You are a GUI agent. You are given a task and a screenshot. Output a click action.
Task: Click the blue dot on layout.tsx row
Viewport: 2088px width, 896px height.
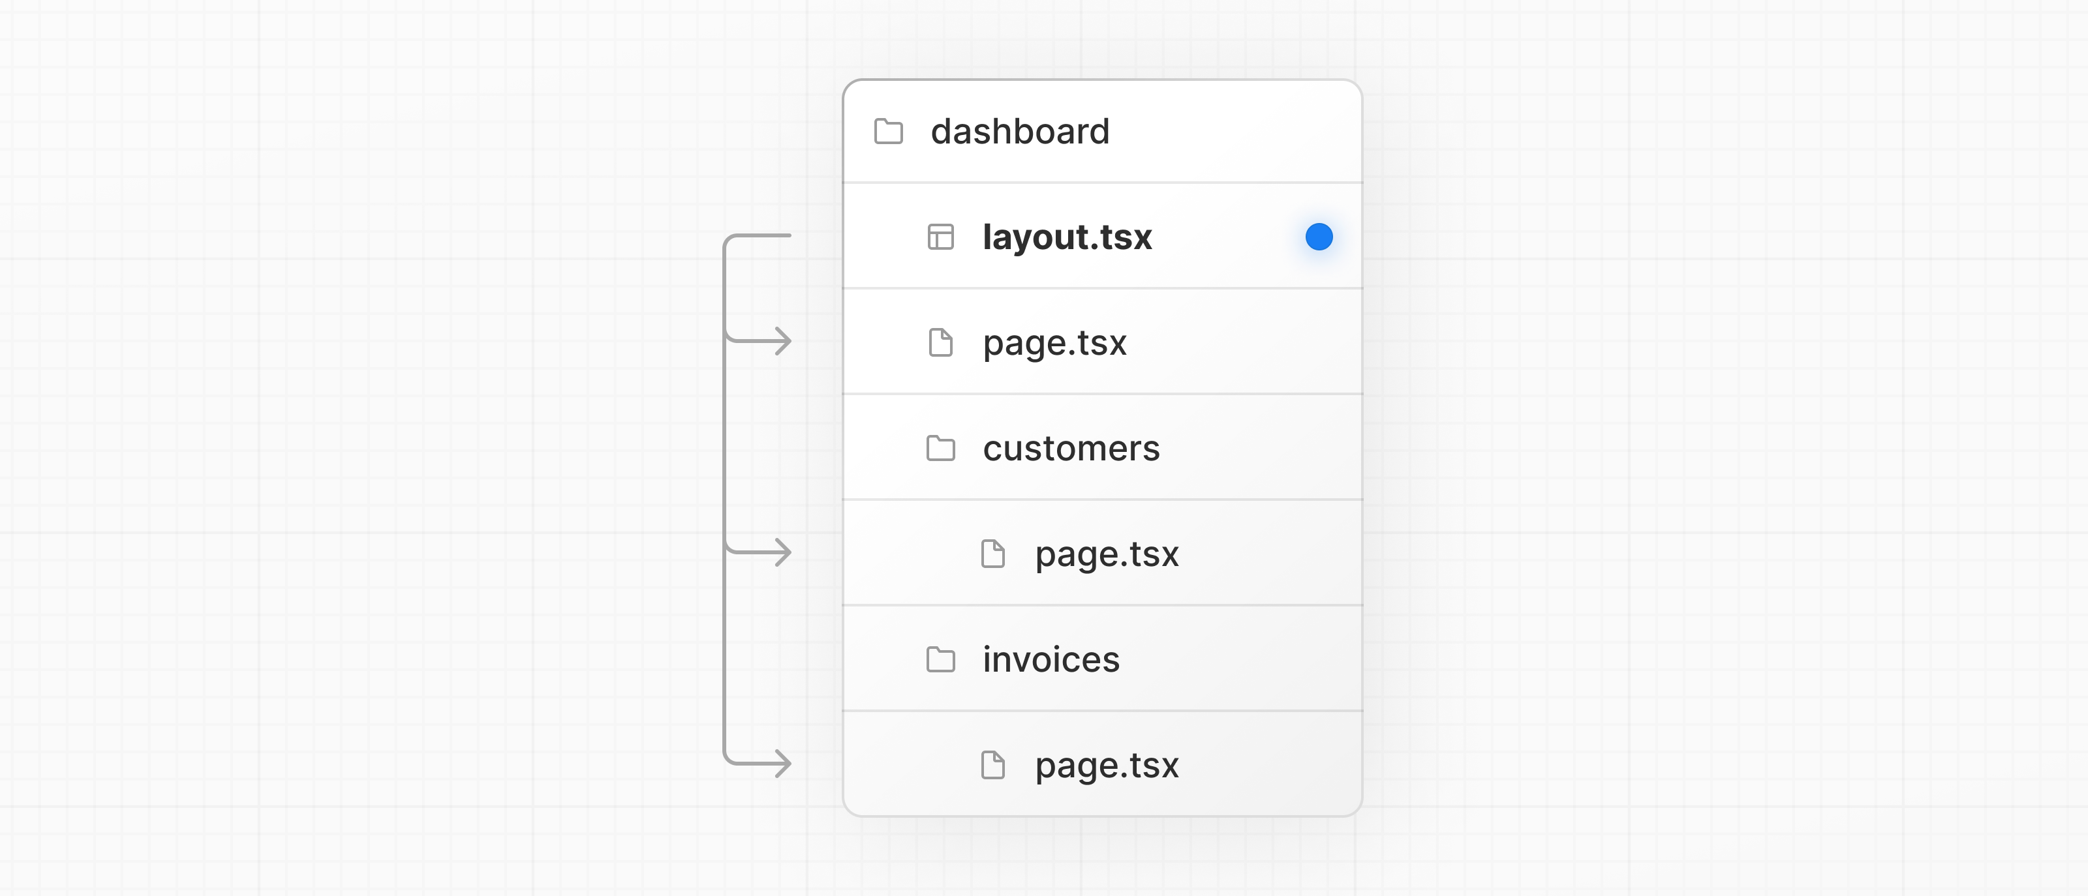click(x=1319, y=237)
